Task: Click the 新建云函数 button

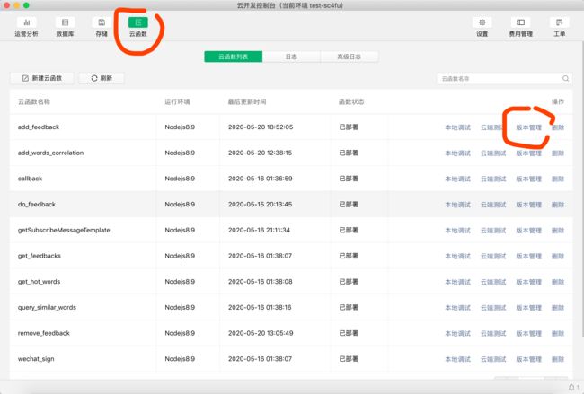Action: [x=41, y=78]
